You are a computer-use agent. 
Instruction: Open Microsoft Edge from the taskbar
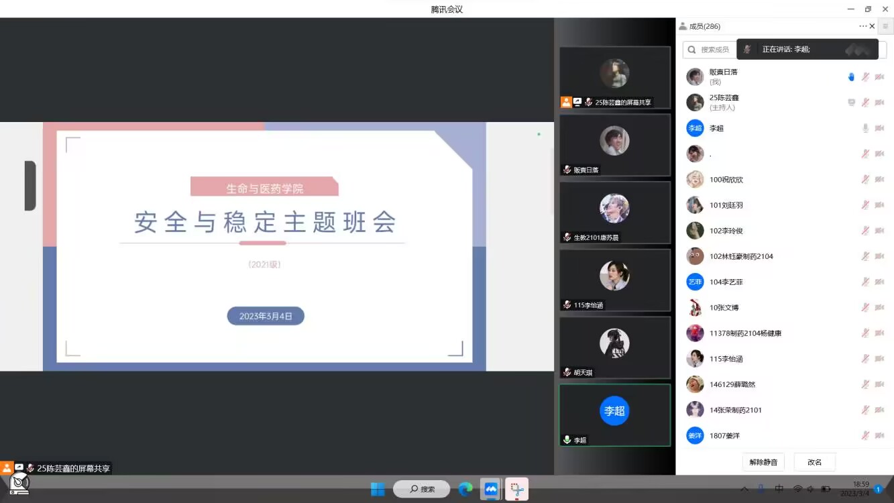465,489
